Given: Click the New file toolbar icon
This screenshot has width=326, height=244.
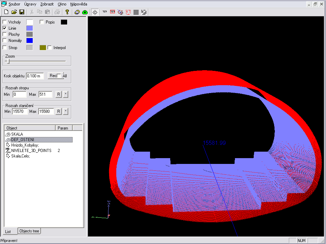Looking at the screenshot, I should (6, 12).
